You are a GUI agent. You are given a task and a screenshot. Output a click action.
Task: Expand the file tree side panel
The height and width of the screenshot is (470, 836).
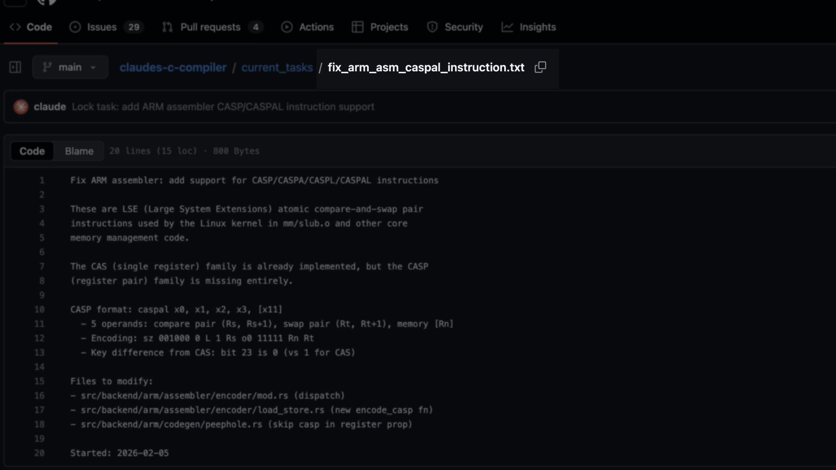pos(15,67)
